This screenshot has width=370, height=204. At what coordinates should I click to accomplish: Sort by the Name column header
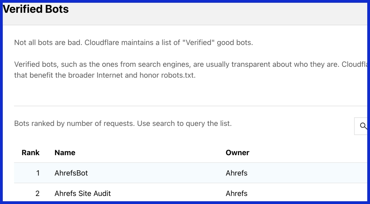[65, 153]
